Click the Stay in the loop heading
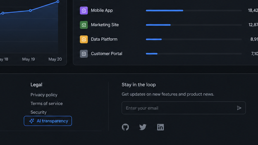Viewport: 258px width, 145px height. coord(139,85)
